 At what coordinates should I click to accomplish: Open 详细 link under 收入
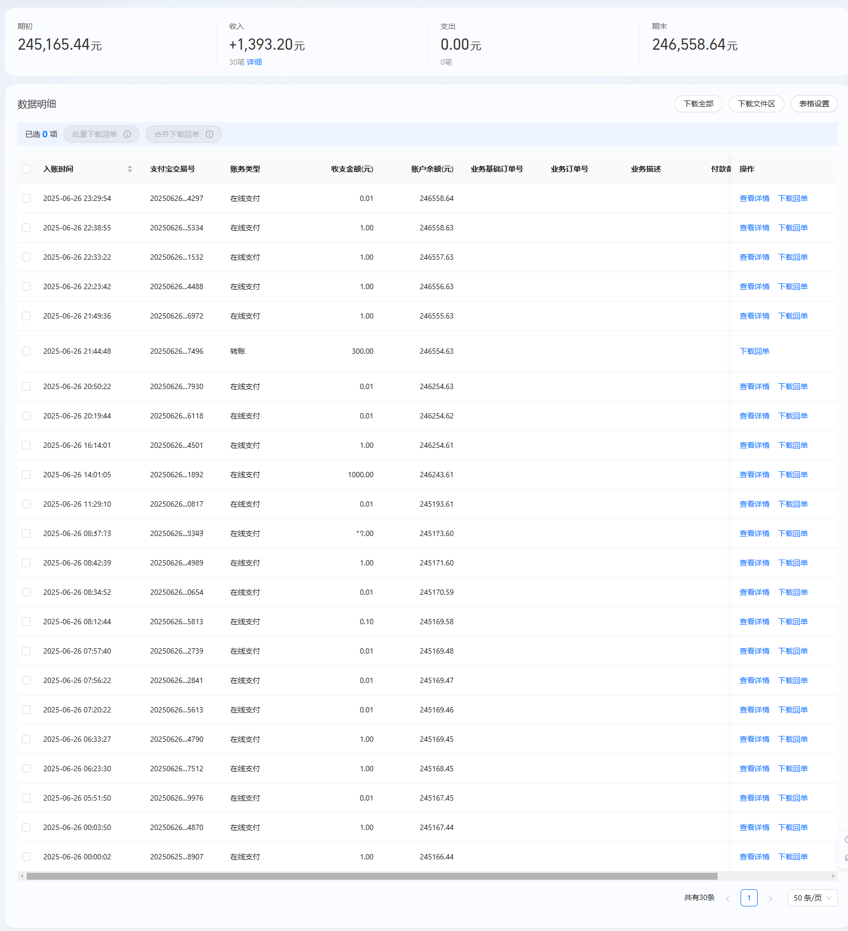coord(254,62)
